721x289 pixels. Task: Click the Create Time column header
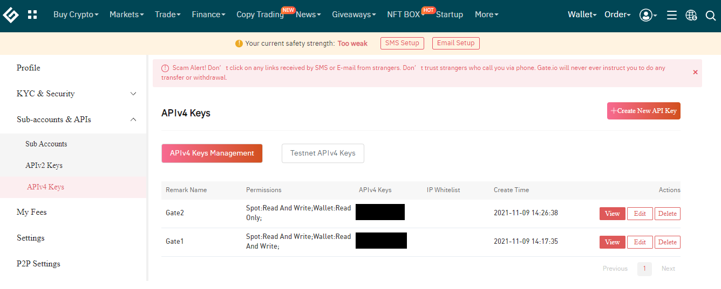[x=511, y=190]
